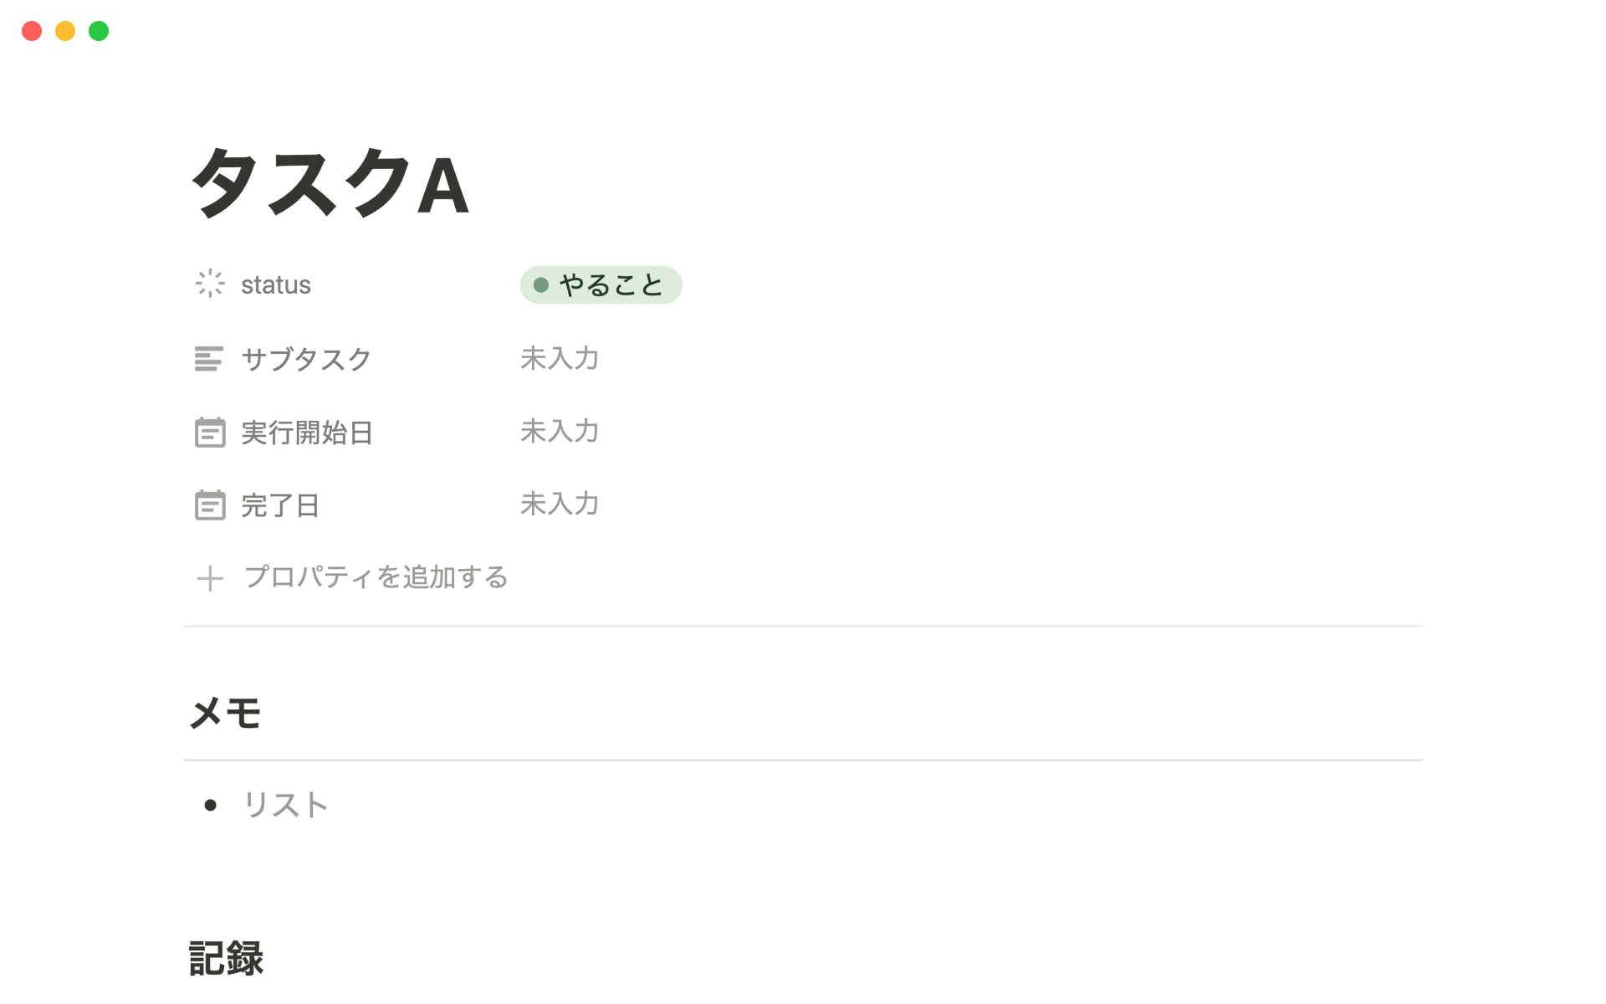Click the green macOS fullscreen button
The width and height of the screenshot is (1606, 1004).
[x=99, y=31]
